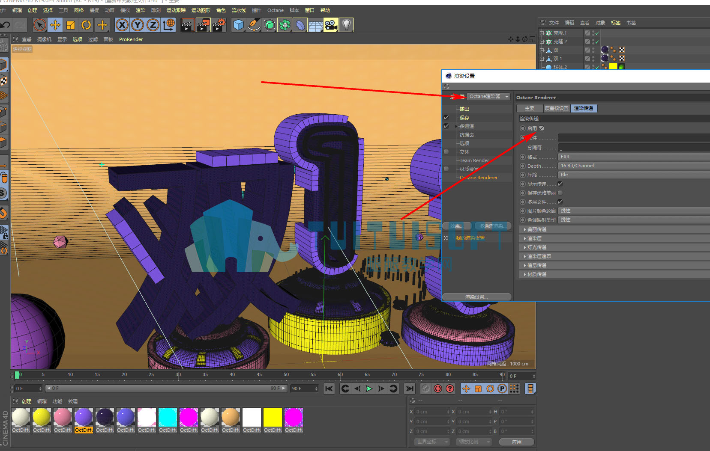Switch to the 覆盖核设置 tab
This screenshot has height=451, width=710.
(x=557, y=108)
